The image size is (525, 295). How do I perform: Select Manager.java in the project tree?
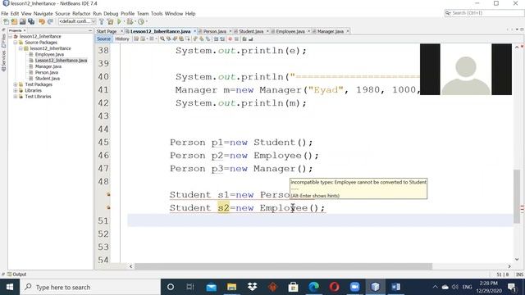(x=48, y=66)
